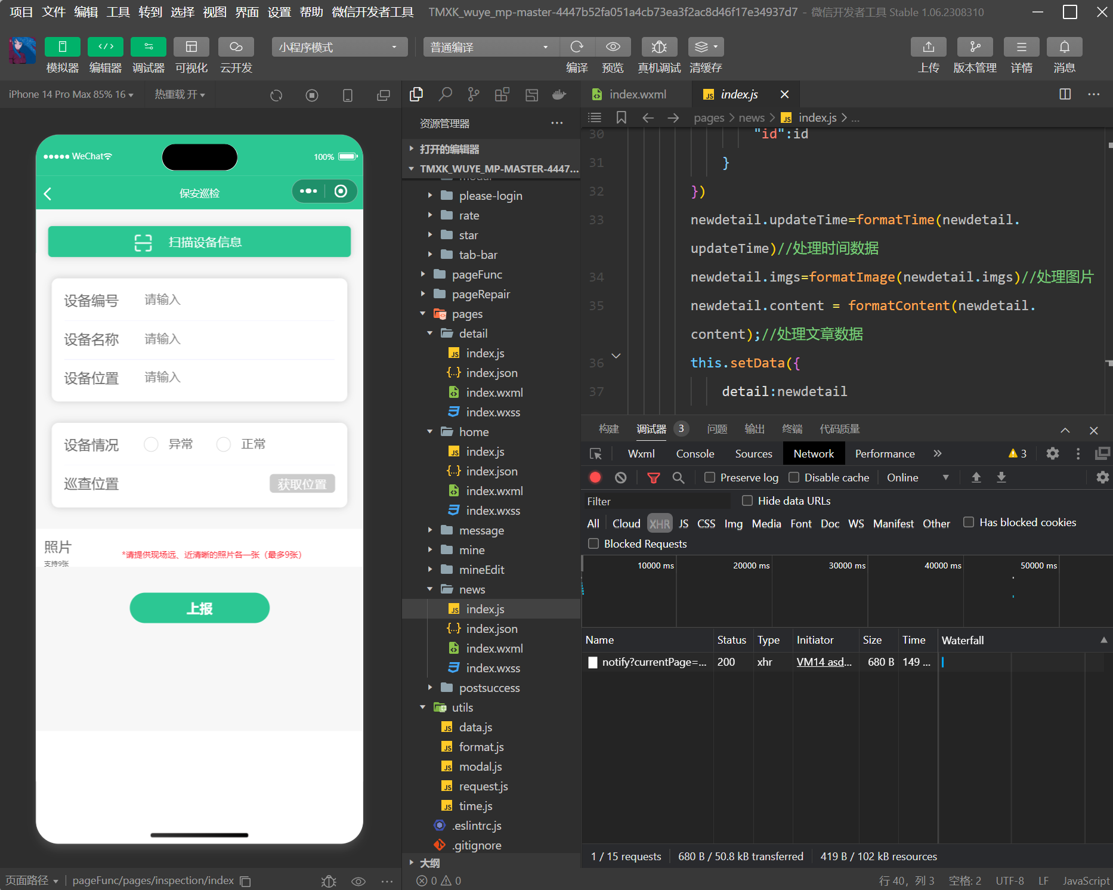Go back in editor navigation

coord(648,118)
